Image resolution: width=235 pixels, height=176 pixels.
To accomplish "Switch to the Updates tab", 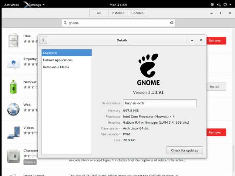I will click(x=137, y=13).
